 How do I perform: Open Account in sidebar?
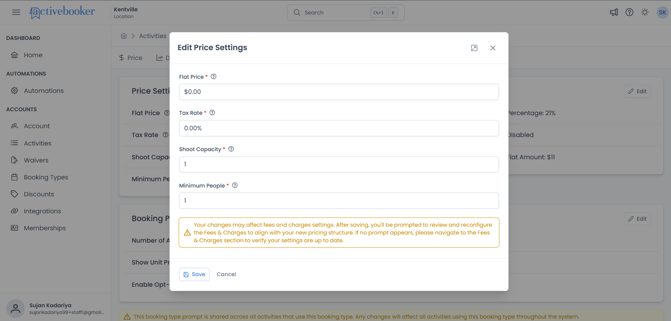tap(37, 126)
